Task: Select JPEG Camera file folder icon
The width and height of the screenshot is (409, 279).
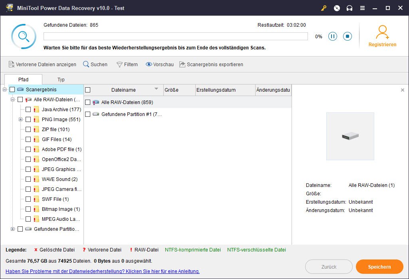Action: [36, 189]
